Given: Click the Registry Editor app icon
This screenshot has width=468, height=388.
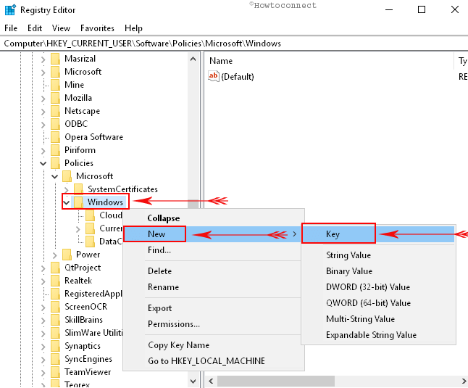Looking at the screenshot, I should click(x=10, y=10).
